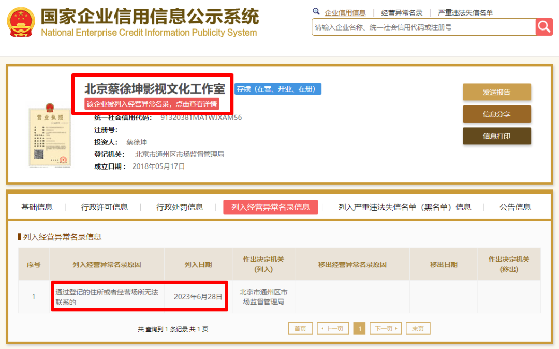Image resolution: width=559 pixels, height=349 pixels.
Task: Click the 上一页 pagination button
Action: [x=333, y=328]
